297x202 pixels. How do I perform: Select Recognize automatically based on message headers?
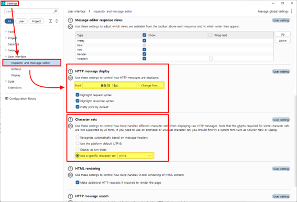pos(78,138)
